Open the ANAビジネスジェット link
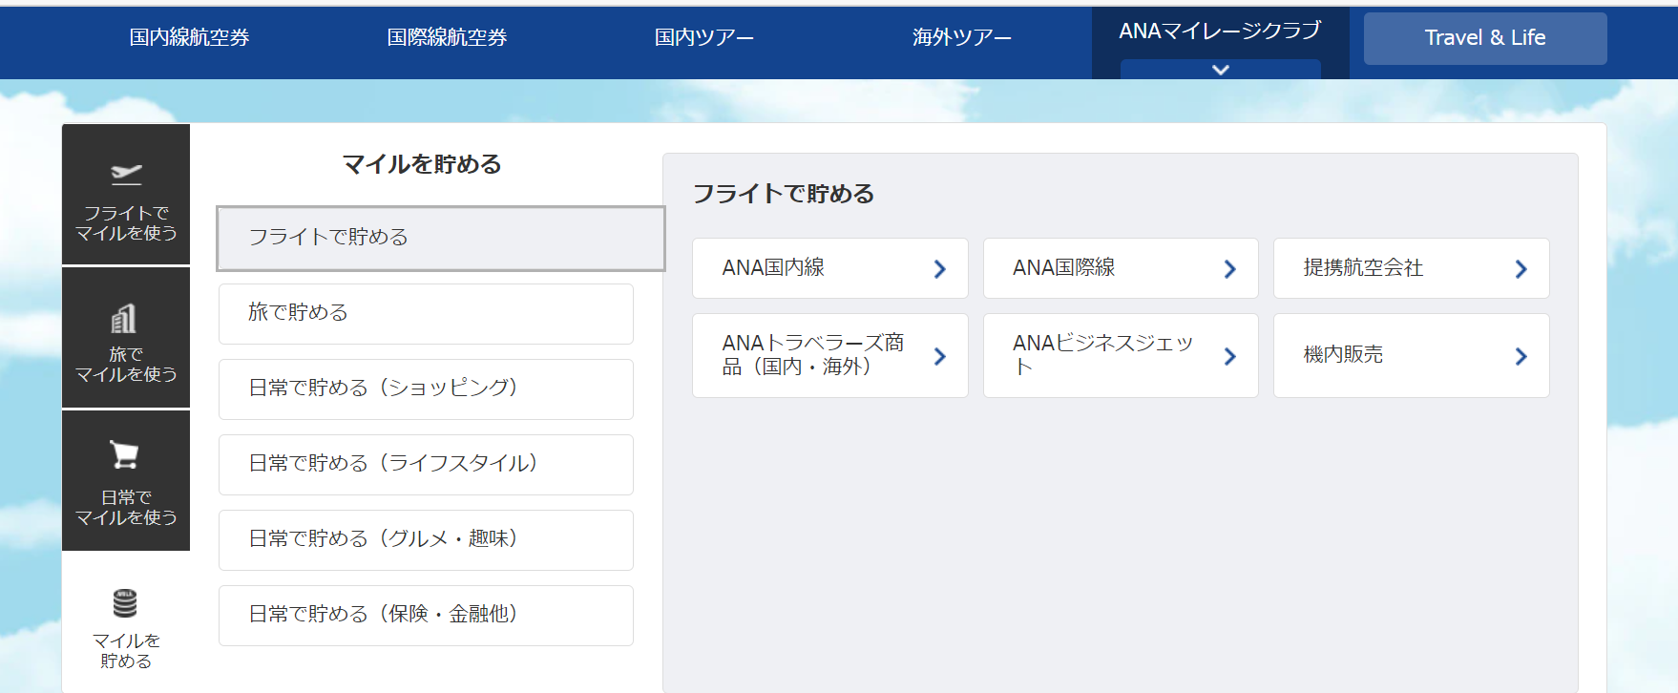Image resolution: width=1678 pixels, height=693 pixels. [x=1121, y=355]
